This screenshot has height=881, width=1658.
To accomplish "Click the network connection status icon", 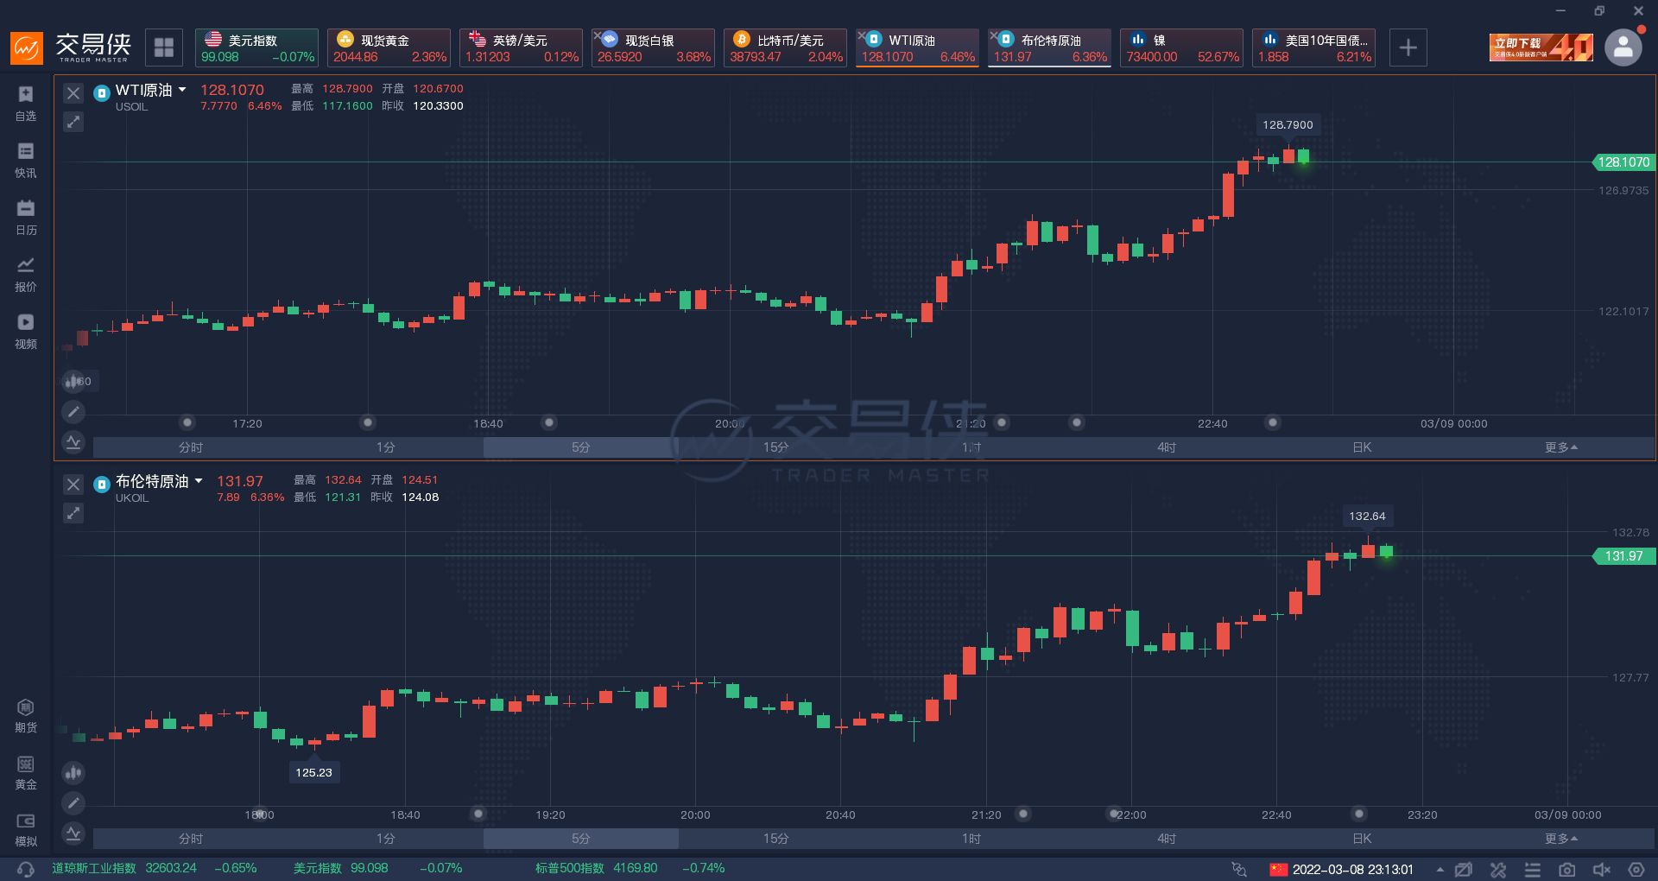I will [1239, 869].
